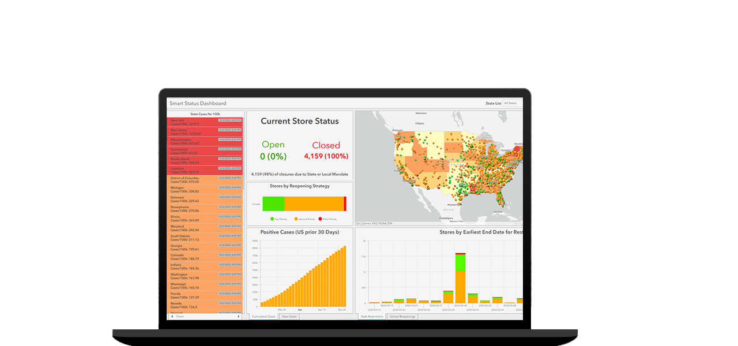Switch to the New Cases tab
This screenshot has height=346, width=738.
pos(289,317)
